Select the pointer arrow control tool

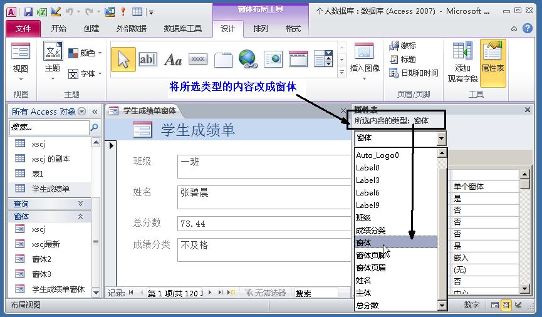pyautogui.click(x=123, y=60)
